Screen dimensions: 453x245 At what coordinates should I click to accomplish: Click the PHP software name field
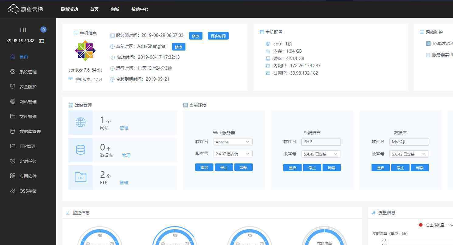321,142
